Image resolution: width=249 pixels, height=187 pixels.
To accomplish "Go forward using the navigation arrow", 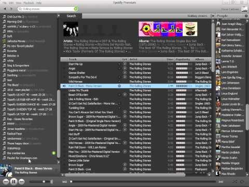I will (x=11, y=9).
